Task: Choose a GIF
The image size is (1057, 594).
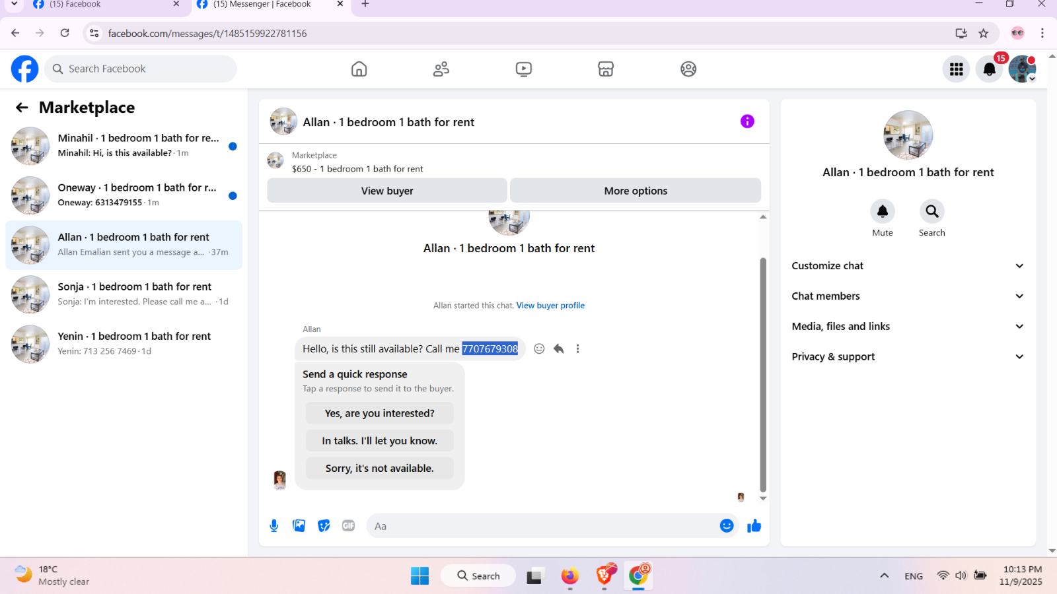Action: 349,526
